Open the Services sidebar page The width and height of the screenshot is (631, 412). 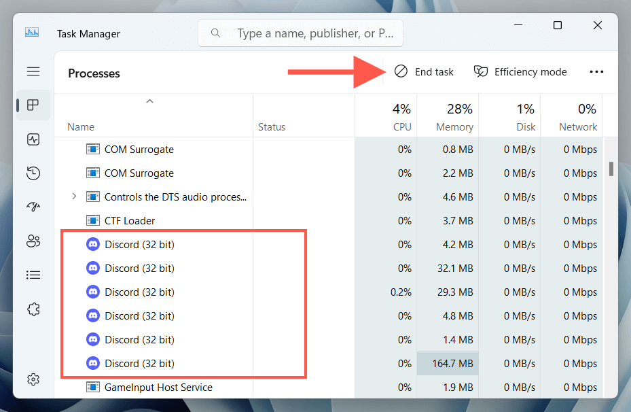33,309
